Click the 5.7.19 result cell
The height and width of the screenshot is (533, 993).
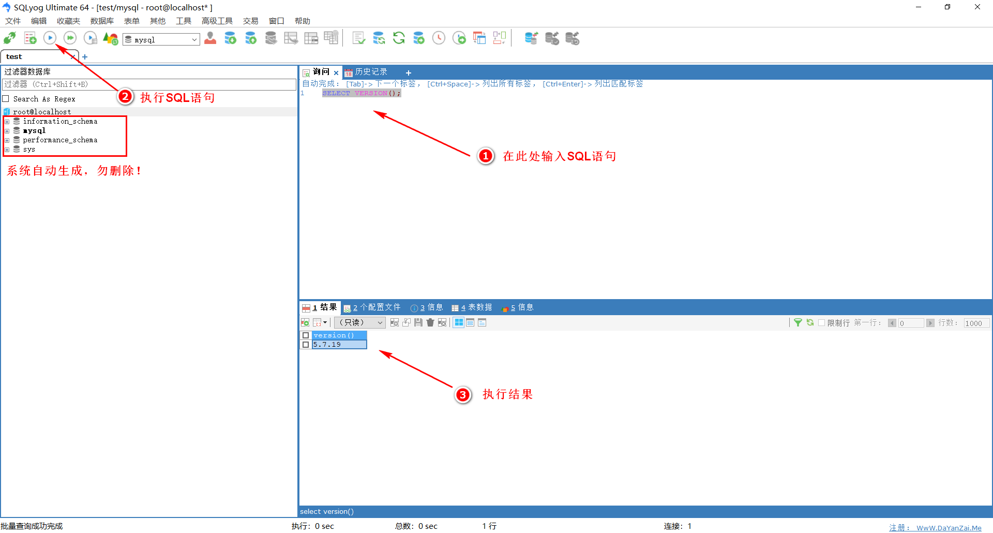point(339,345)
